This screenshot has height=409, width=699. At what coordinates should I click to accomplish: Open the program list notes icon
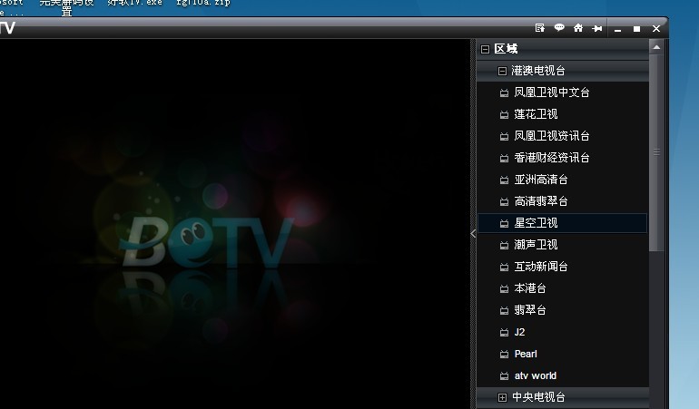[x=540, y=28]
